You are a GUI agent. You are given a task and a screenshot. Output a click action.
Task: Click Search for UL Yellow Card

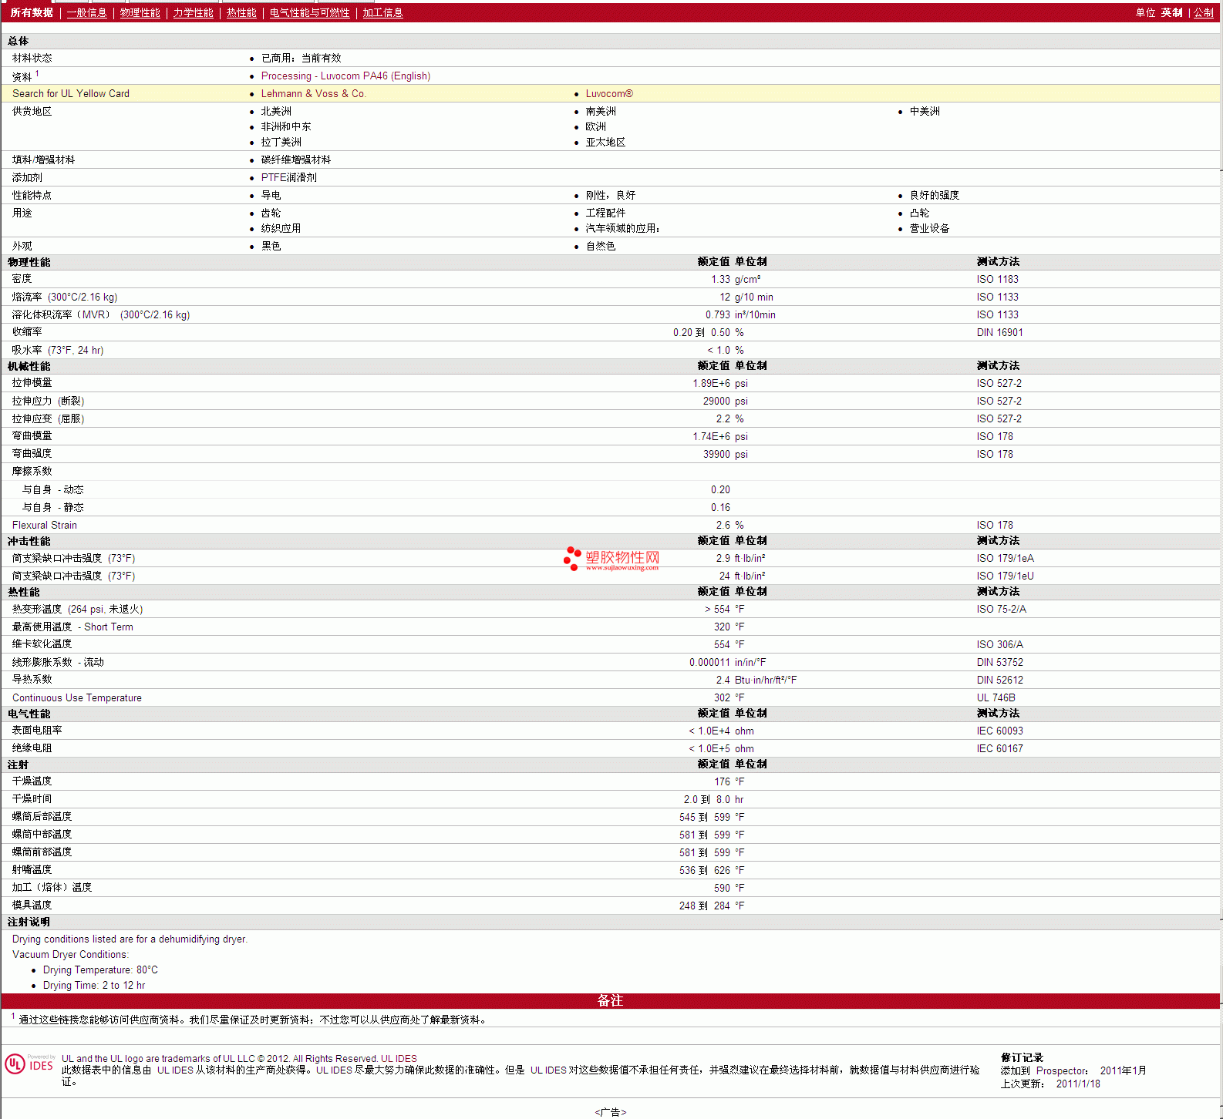pos(71,94)
